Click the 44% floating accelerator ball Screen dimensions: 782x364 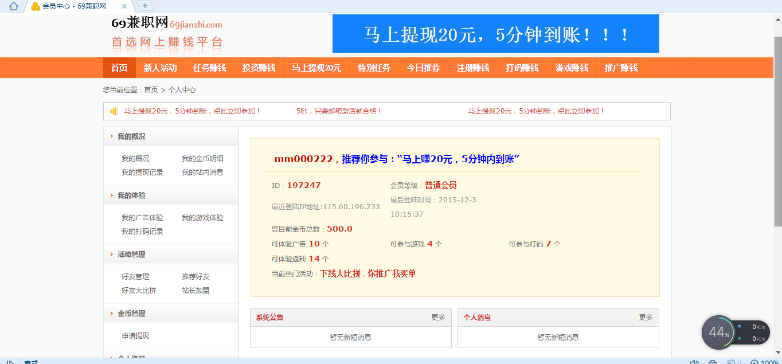[718, 332]
